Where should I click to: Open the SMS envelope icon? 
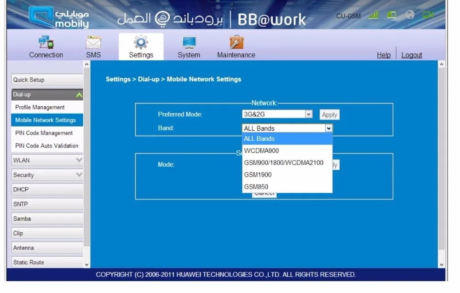(x=93, y=42)
